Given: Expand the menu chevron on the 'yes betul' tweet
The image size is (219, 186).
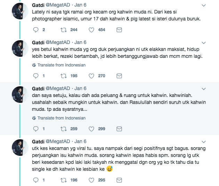Looking at the screenshot, I should [204, 43].
